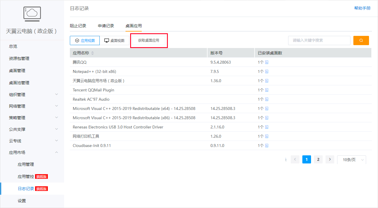Open the detail icon for Cloudbase-Init 0.9.11
378x208 pixels.
click(267, 146)
